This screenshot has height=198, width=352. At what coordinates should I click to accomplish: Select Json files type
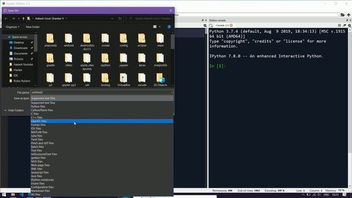pyautogui.click(x=102, y=176)
